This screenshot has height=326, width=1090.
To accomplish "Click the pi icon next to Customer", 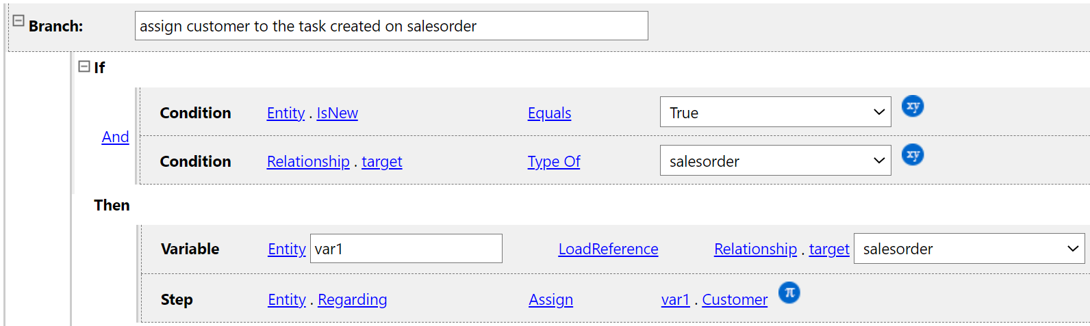I will coord(789,293).
